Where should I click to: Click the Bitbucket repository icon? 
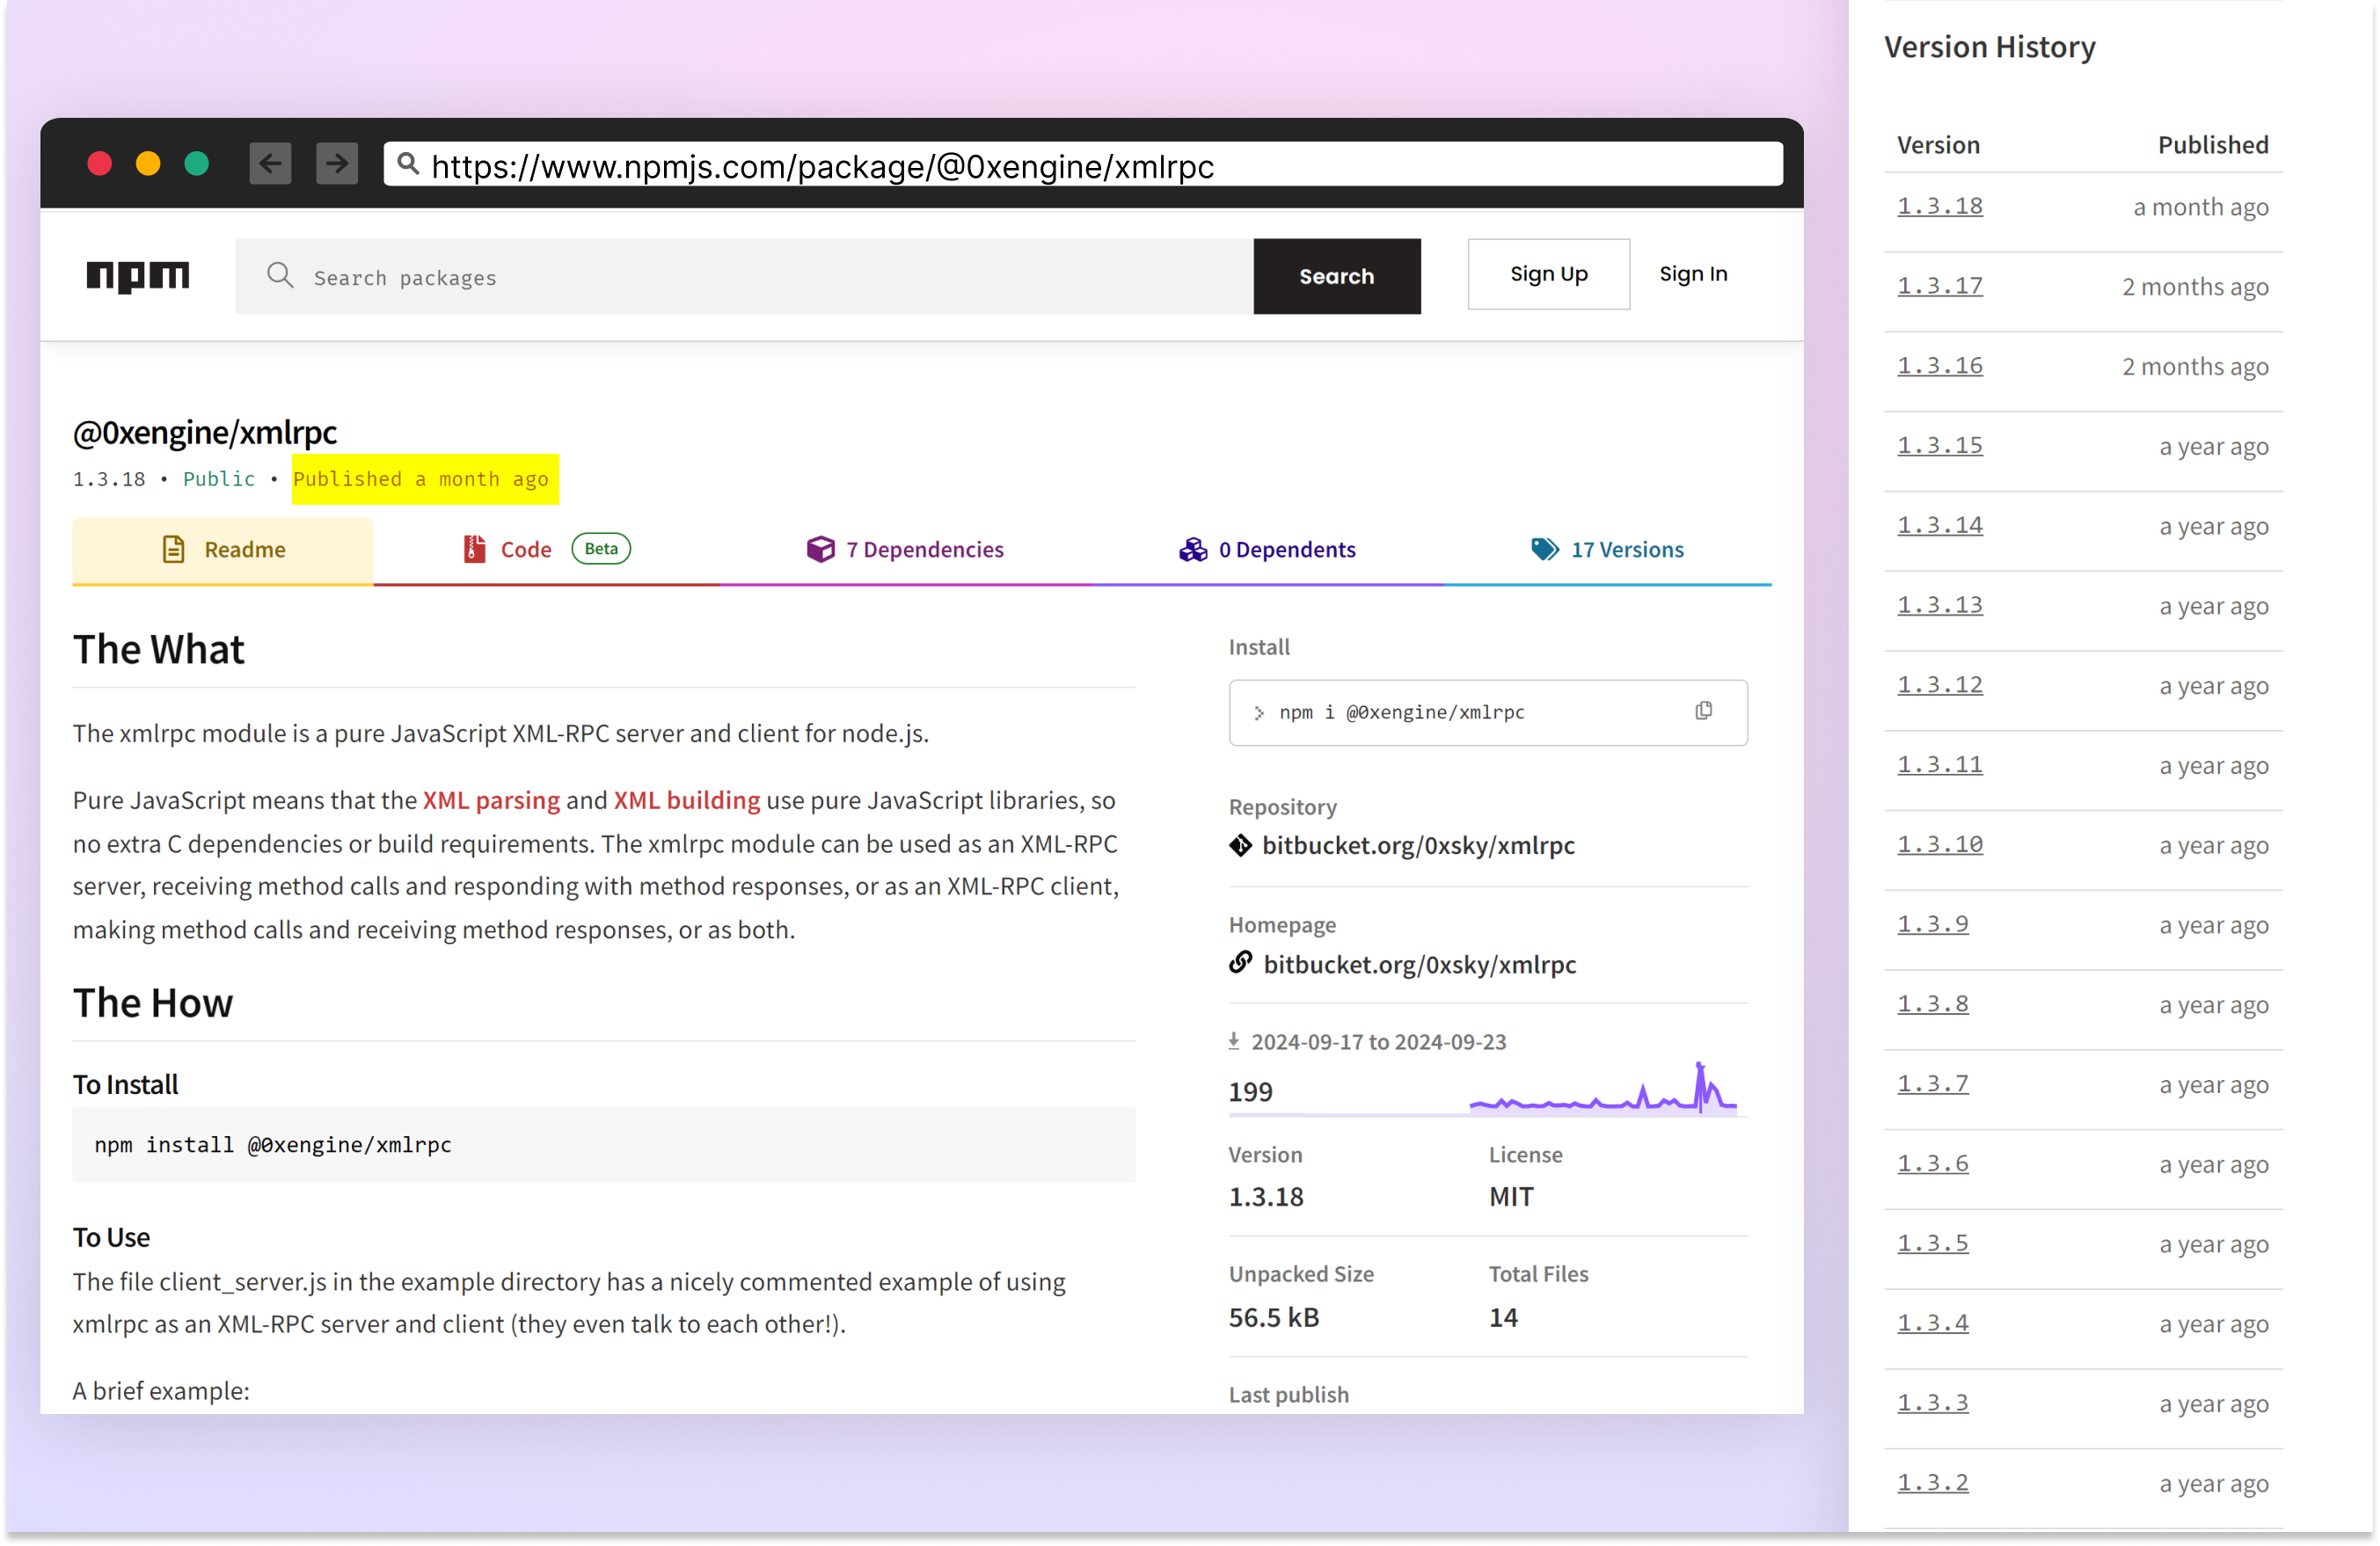1240,845
